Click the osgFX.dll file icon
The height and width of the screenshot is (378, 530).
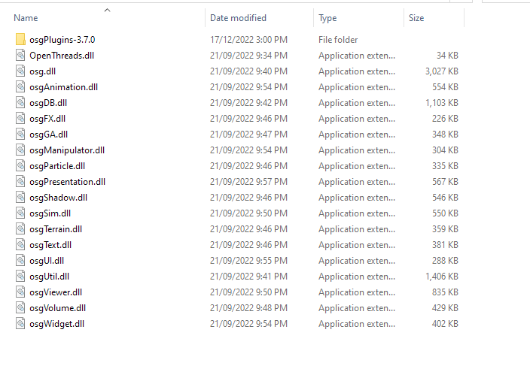pos(20,119)
